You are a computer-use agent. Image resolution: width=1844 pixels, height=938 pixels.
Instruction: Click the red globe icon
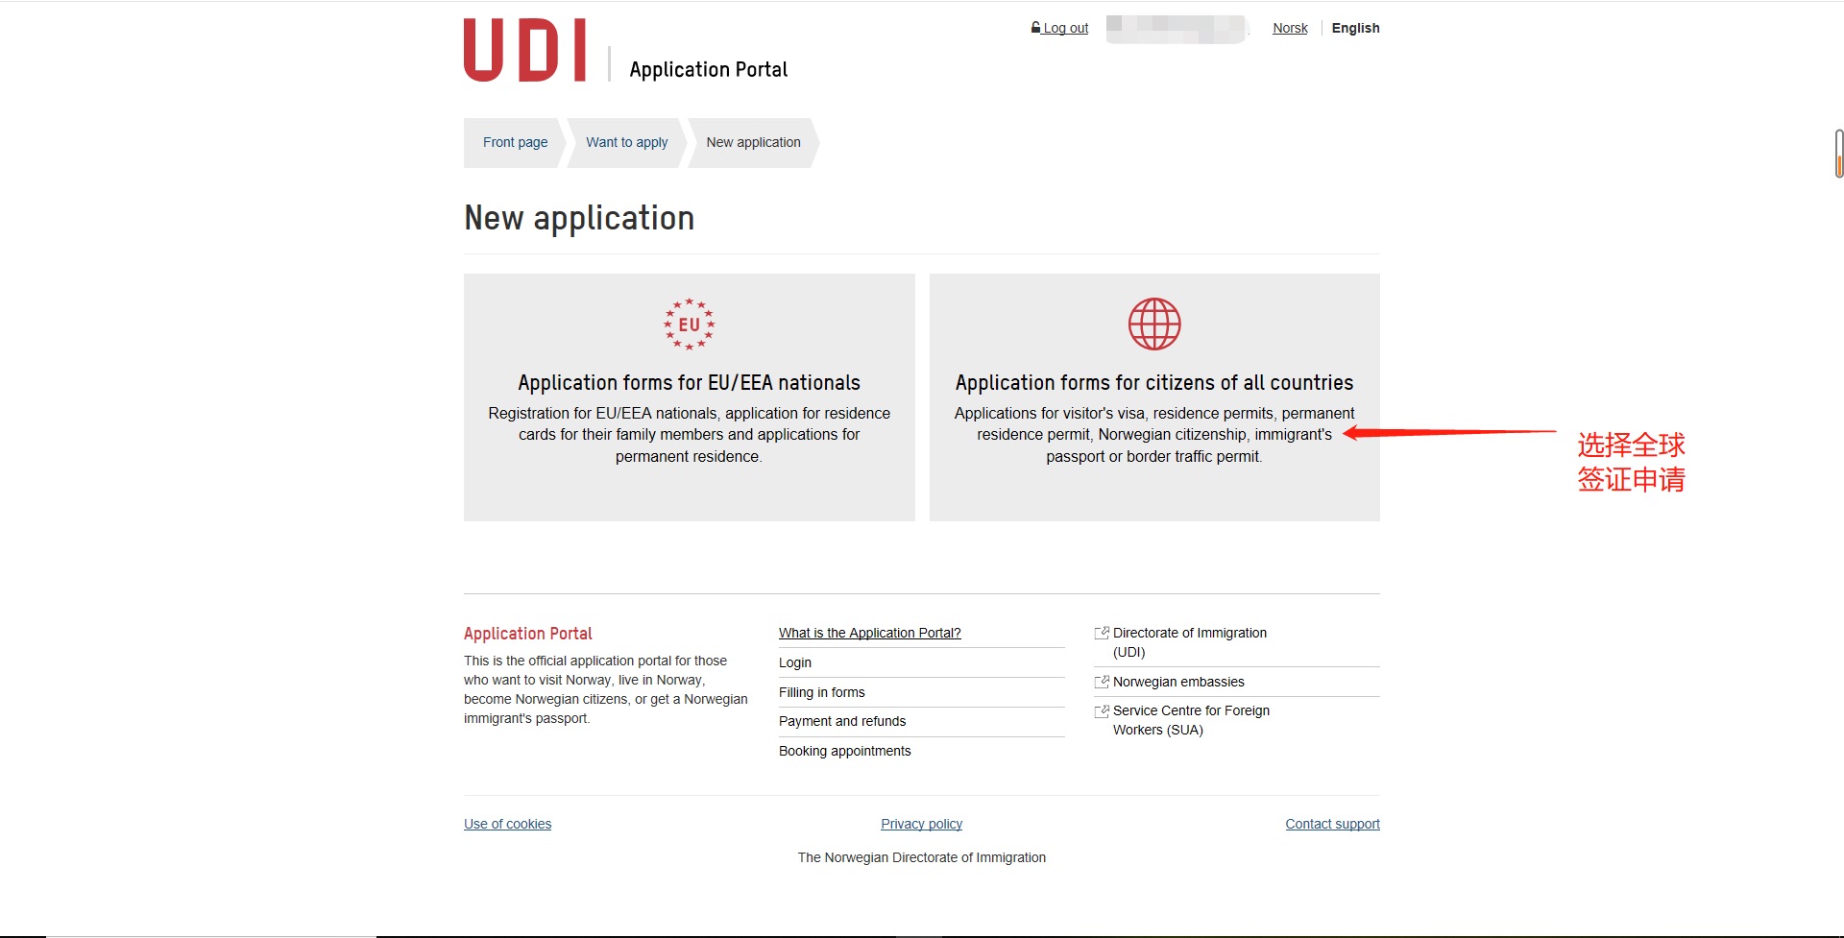tap(1154, 324)
